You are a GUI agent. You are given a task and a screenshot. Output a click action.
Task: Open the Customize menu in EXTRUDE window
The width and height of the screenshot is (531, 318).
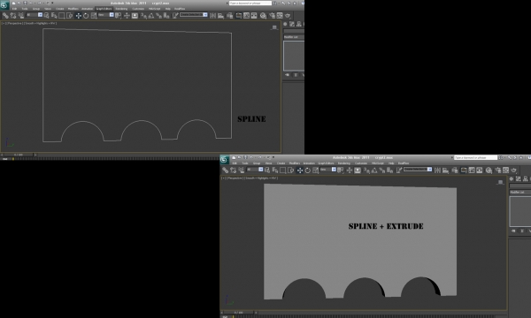(x=361, y=163)
